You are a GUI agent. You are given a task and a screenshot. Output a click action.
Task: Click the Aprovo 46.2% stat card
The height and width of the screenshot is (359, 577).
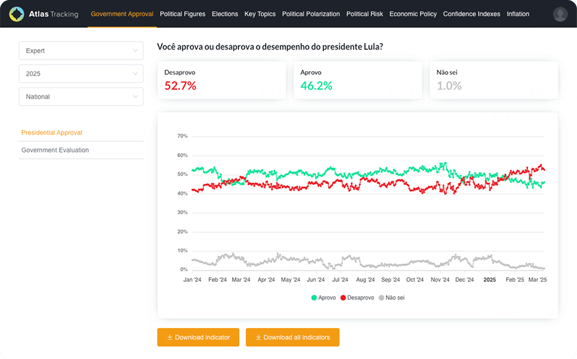tap(358, 80)
